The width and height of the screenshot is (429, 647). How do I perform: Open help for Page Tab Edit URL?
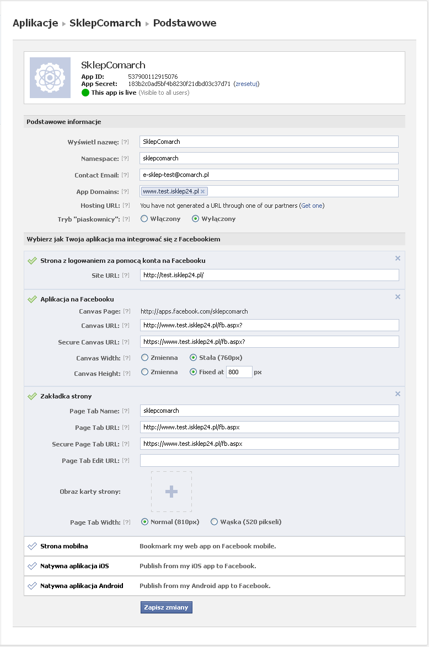126,461
